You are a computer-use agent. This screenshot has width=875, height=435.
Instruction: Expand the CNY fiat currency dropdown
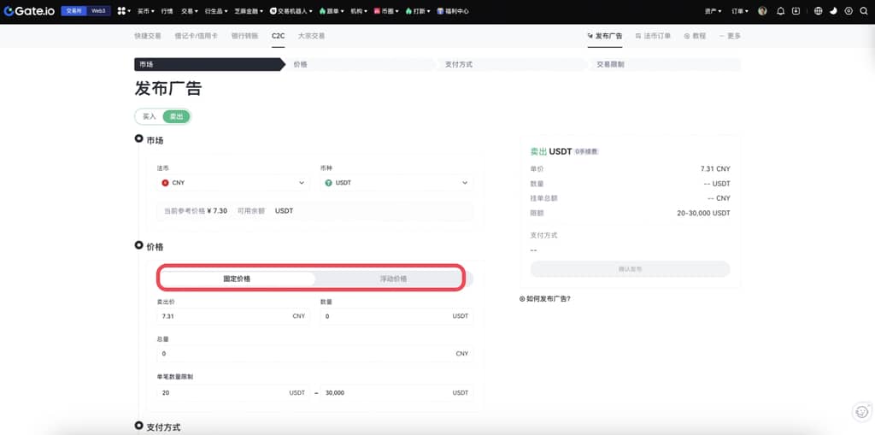pyautogui.click(x=232, y=183)
